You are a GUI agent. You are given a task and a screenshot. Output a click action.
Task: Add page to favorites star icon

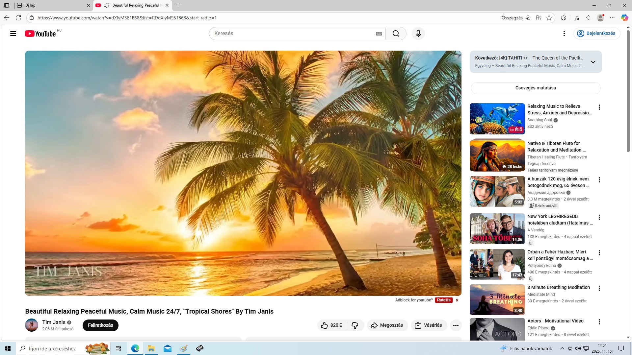pyautogui.click(x=549, y=18)
